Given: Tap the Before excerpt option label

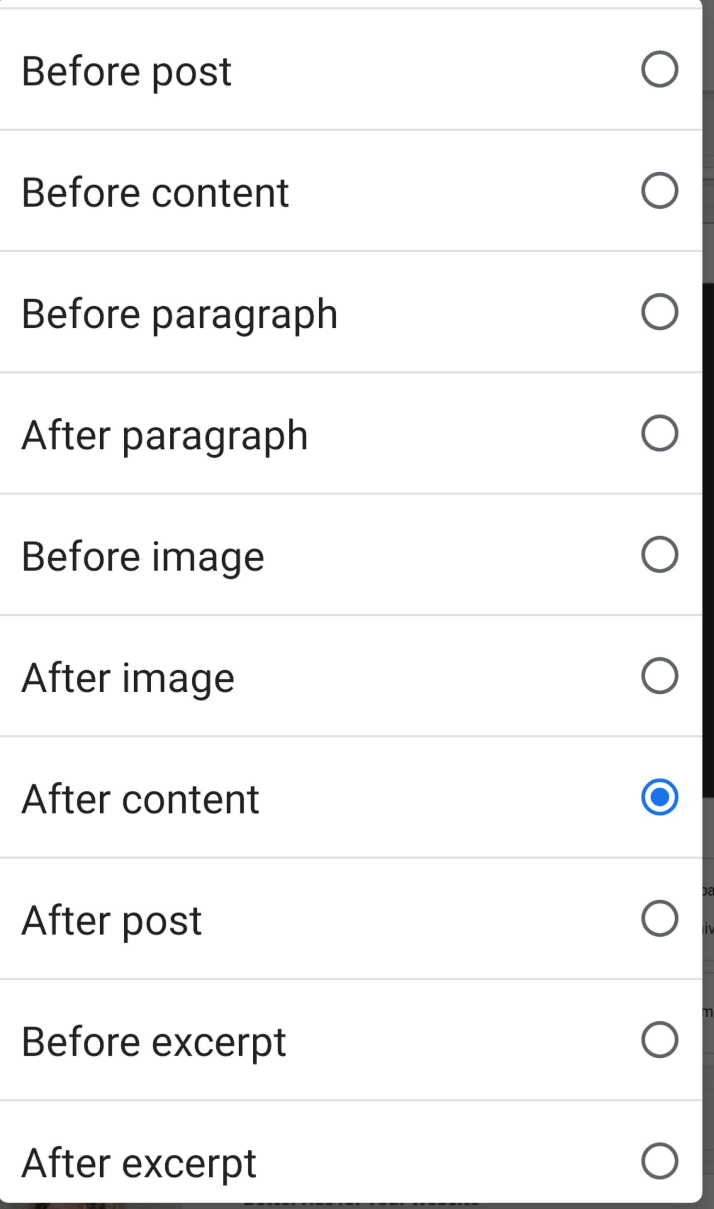Looking at the screenshot, I should (x=154, y=1043).
